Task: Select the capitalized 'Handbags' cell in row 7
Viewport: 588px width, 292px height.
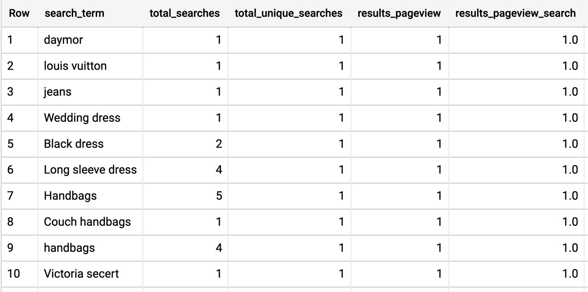Action: coord(90,195)
